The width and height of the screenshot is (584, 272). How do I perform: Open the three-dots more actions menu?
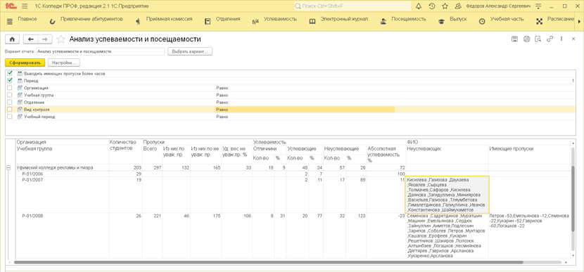pos(561,39)
